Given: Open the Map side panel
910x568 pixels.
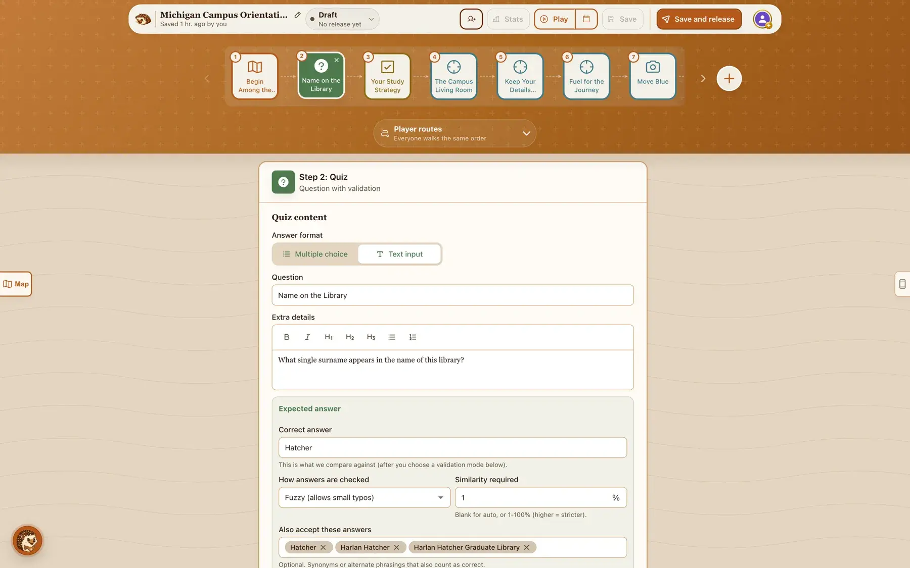Looking at the screenshot, I should 16,284.
